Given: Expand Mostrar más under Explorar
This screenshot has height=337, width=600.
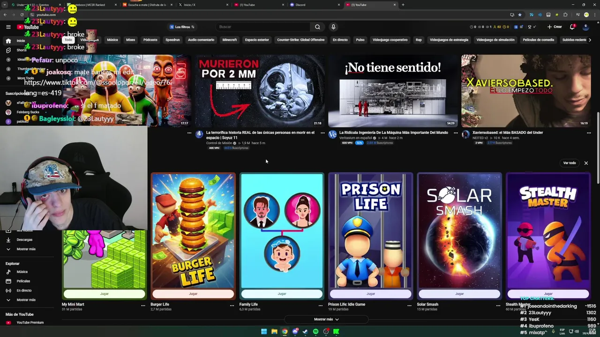Looking at the screenshot, I should [26, 300].
